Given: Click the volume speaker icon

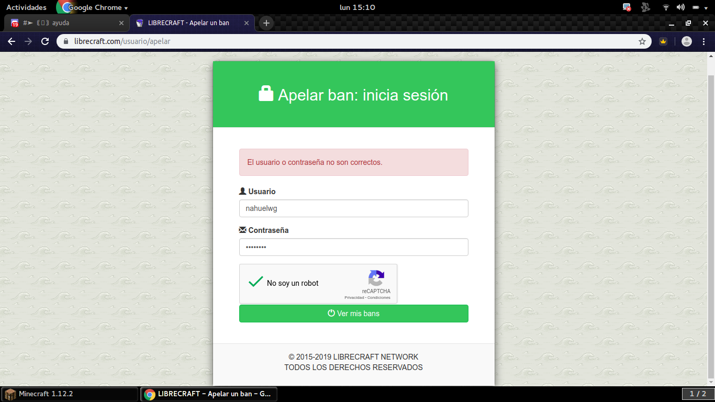Looking at the screenshot, I should (680, 7).
